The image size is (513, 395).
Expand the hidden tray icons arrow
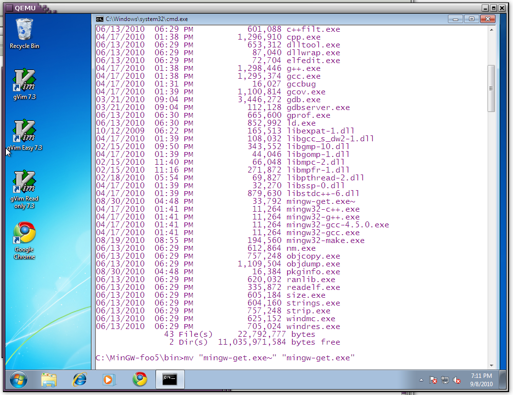click(x=421, y=380)
